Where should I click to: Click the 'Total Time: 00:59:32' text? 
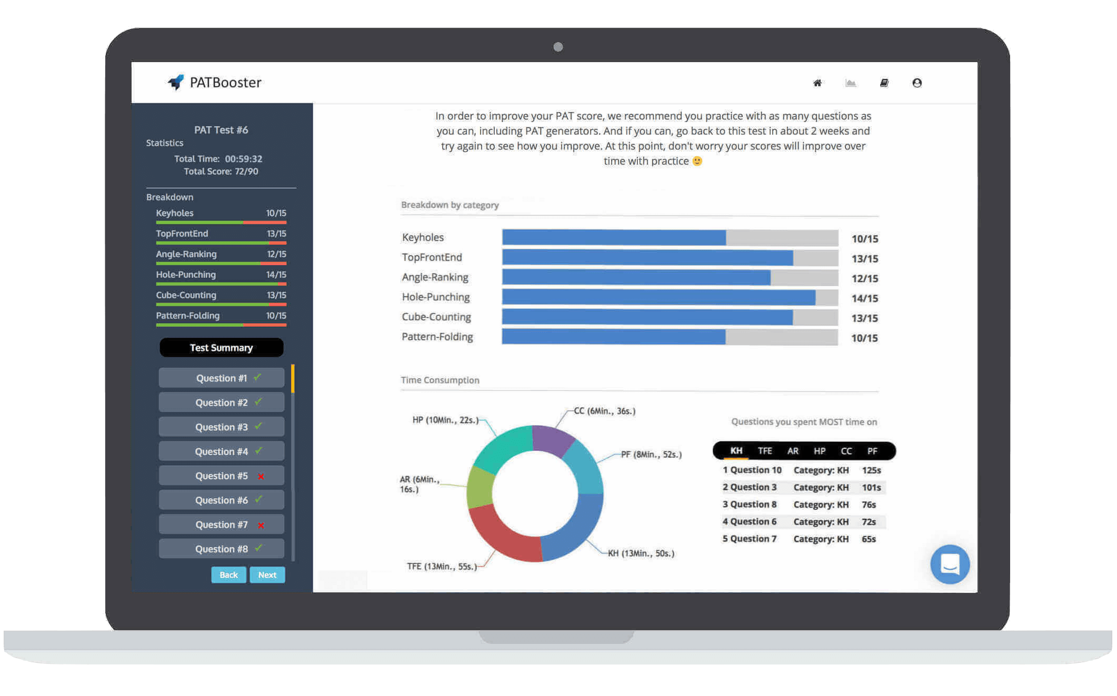click(218, 158)
